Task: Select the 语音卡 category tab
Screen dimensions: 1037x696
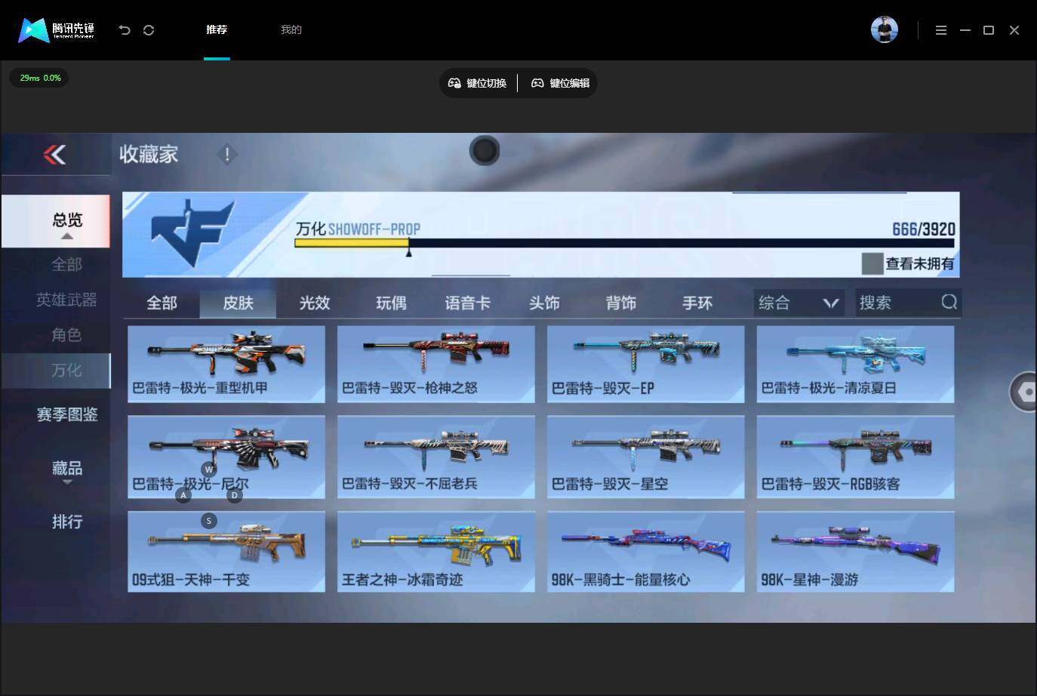Action: point(467,303)
